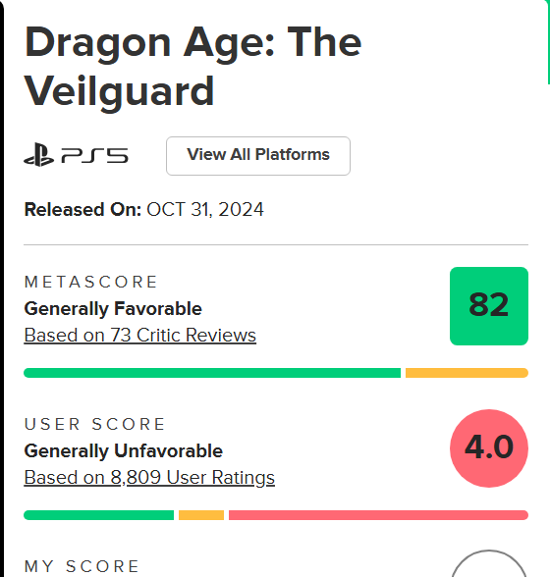This screenshot has width=550, height=577.
Task: Click the METASCORE heading label
Action: (90, 283)
